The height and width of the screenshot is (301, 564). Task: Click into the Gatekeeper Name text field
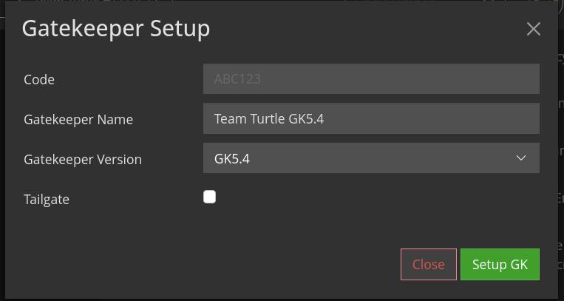click(x=370, y=118)
